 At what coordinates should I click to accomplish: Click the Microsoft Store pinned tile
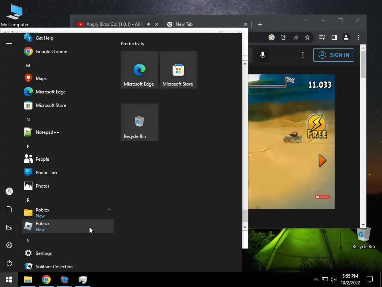pyautogui.click(x=178, y=70)
